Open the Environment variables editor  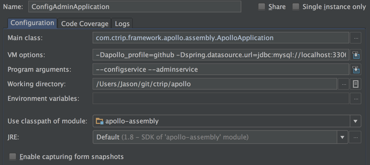[x=356, y=98]
